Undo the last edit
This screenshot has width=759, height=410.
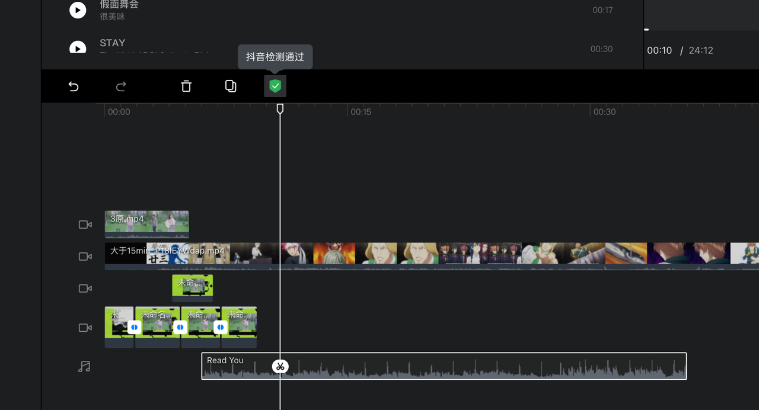(x=74, y=87)
